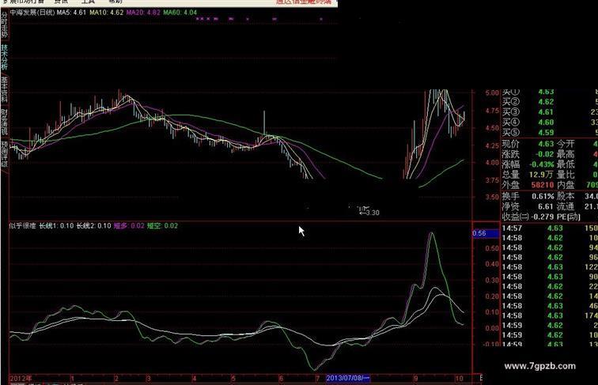This screenshot has width=598, height=385.
Task: Click the 最低 label
Action: (566, 164)
